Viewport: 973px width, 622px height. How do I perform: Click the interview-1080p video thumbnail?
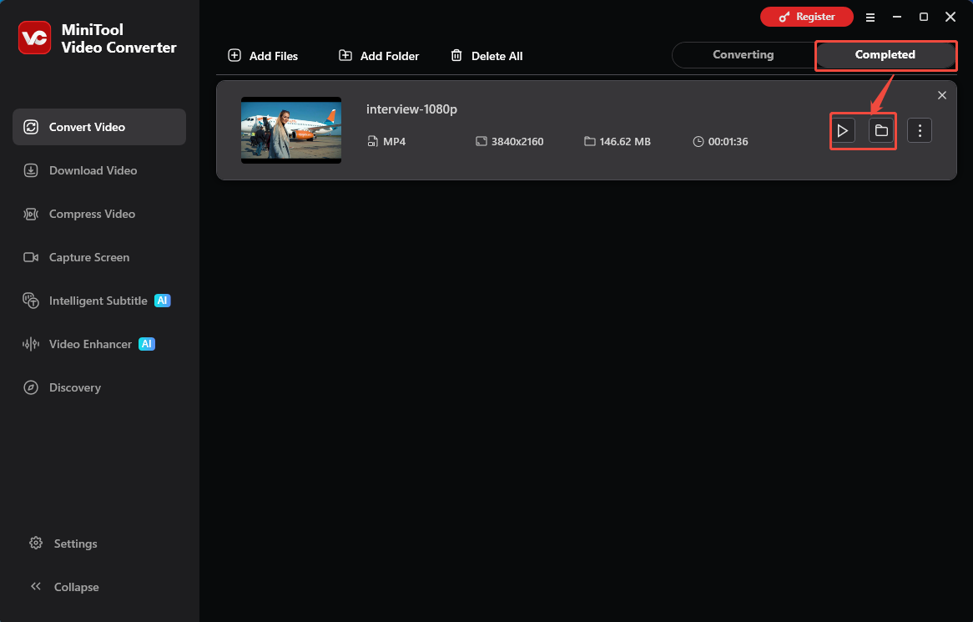291,130
